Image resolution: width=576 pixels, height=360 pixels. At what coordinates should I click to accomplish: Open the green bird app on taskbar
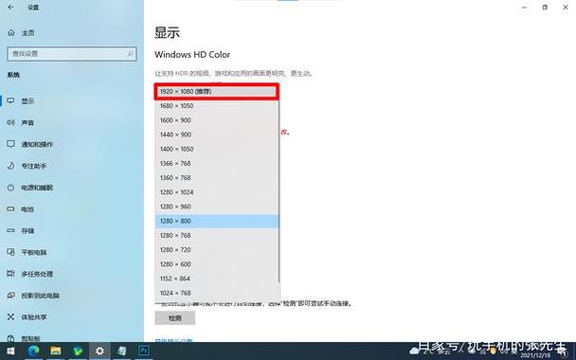(78, 351)
